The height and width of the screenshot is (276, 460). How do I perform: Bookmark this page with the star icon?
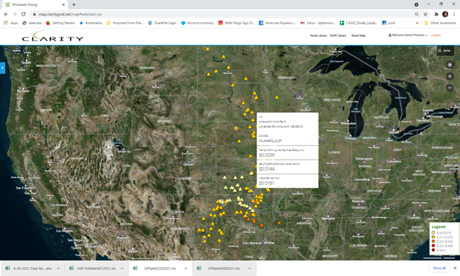[x=425, y=14]
